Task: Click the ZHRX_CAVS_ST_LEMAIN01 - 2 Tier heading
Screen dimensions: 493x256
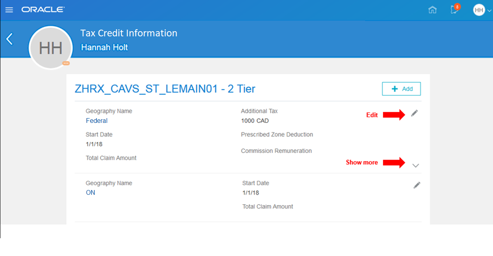Action: tap(165, 89)
